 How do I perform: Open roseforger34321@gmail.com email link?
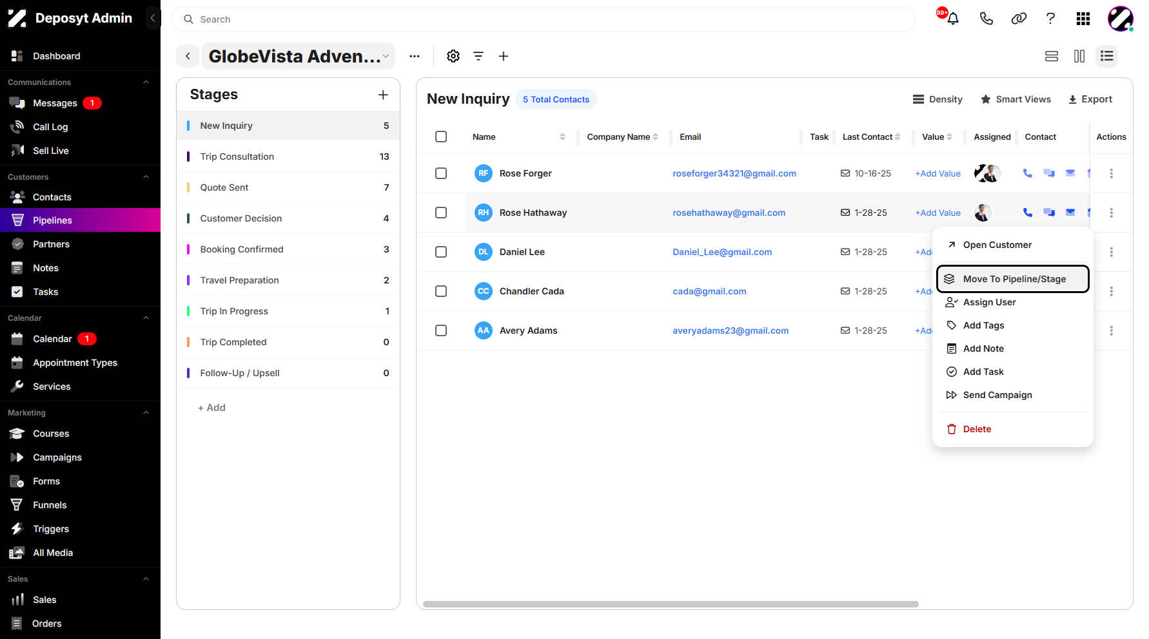(x=734, y=173)
